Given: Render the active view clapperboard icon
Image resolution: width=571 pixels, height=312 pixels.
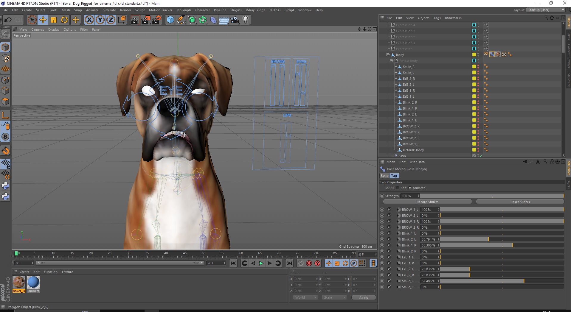Looking at the screenshot, I should (x=135, y=20).
